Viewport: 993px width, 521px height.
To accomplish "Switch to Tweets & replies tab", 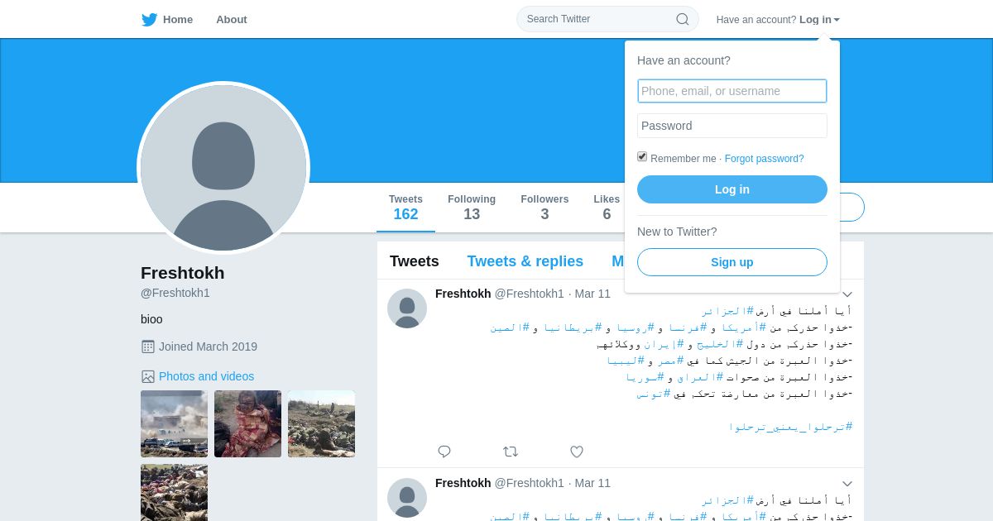I will click(x=525, y=261).
